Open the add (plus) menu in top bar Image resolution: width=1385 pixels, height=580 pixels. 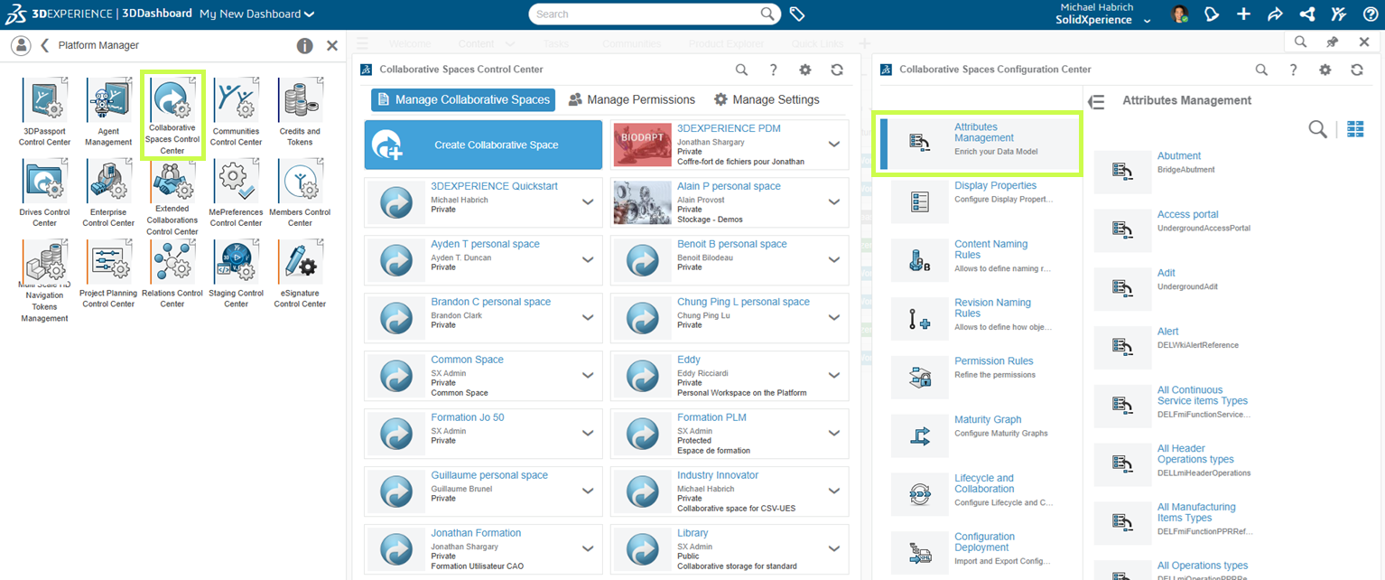click(x=1243, y=14)
